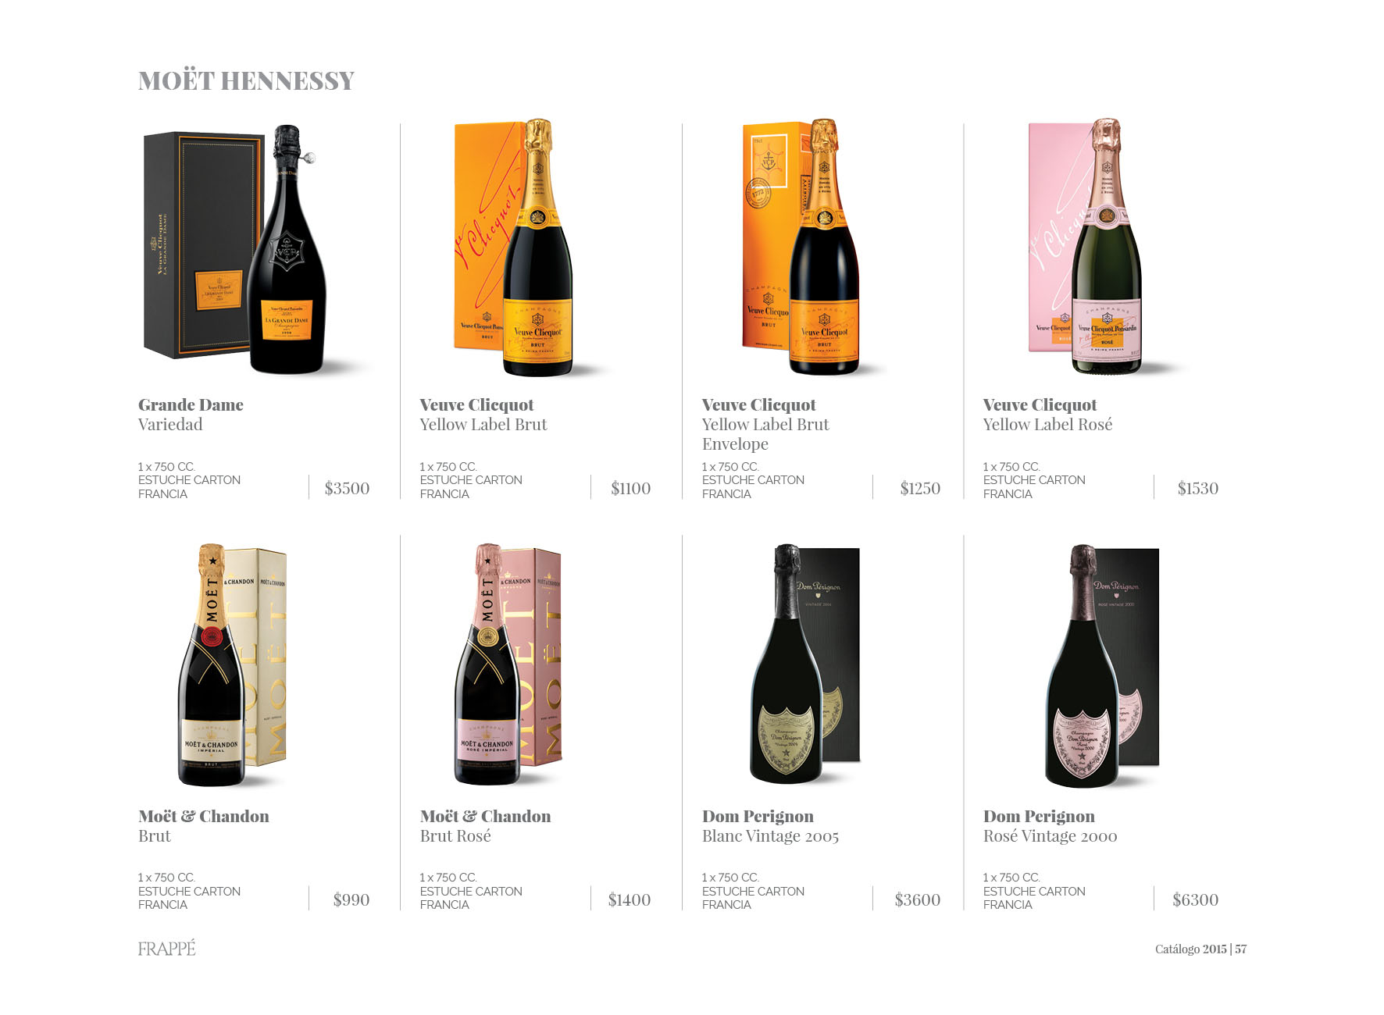The width and height of the screenshot is (1384, 1015).
Task: Click the Dom Perignon Blanc Vintage 2005 title
Action: pyautogui.click(x=770, y=826)
